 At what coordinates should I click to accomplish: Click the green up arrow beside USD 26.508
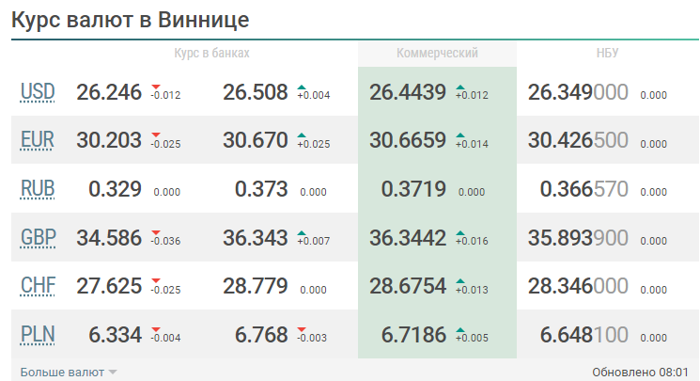(302, 87)
